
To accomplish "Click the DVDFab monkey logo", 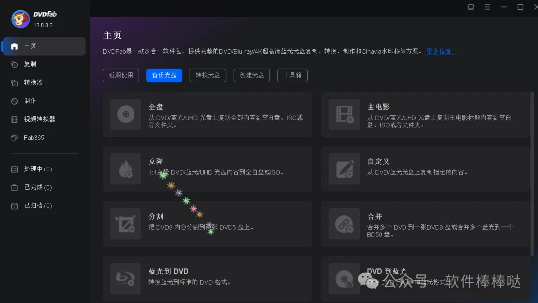I will [x=20, y=19].
